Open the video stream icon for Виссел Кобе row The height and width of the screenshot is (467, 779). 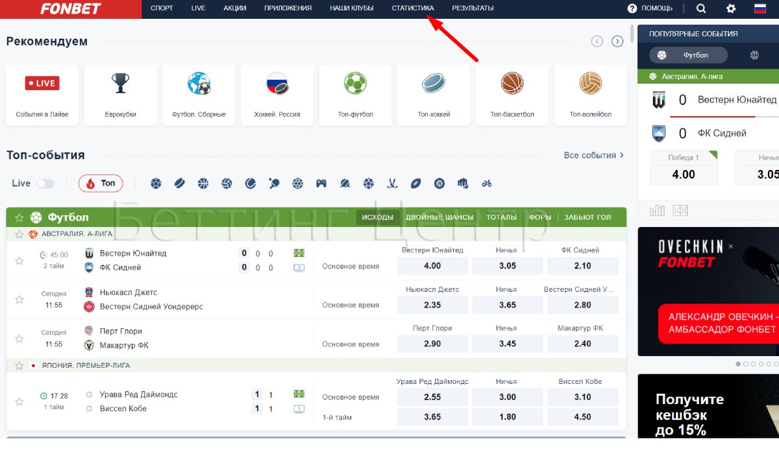tap(299, 409)
